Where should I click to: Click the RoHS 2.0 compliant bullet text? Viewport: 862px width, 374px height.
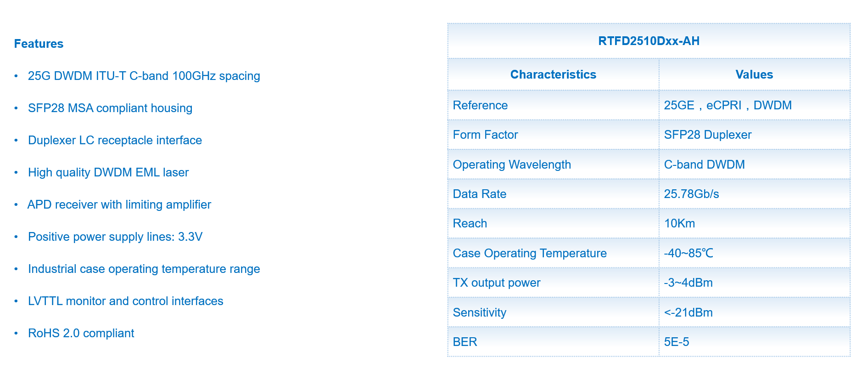pyautogui.click(x=81, y=333)
